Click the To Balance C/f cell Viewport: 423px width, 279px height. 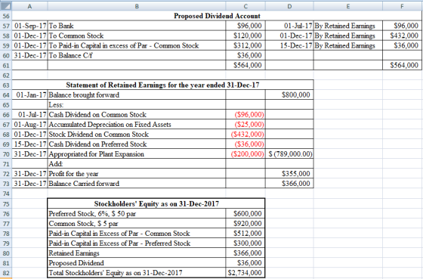pos(137,55)
